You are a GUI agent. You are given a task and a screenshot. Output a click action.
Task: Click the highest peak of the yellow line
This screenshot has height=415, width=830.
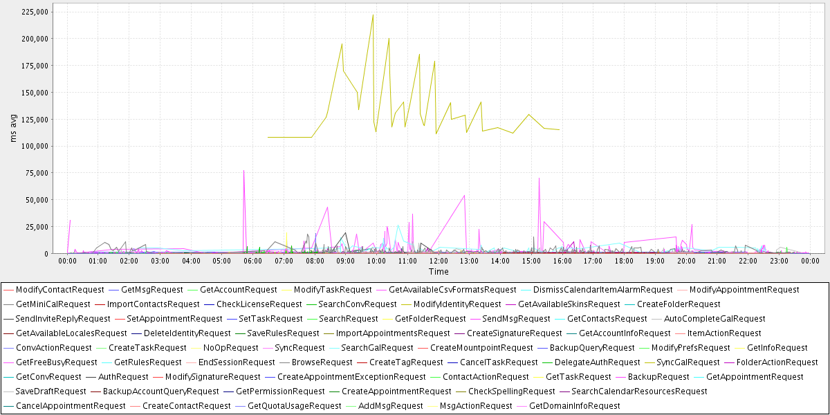click(373, 15)
